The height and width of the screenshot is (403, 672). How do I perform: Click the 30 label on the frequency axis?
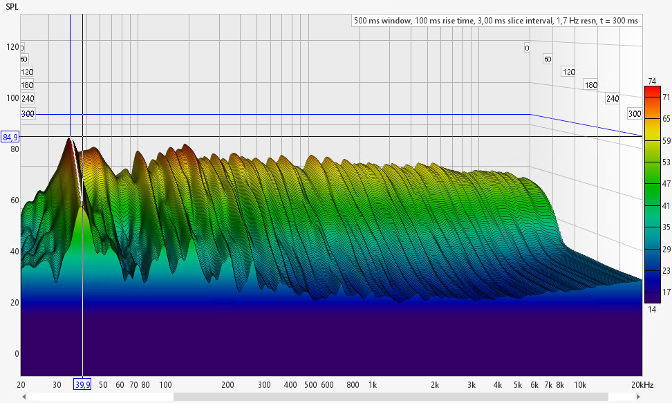[57, 385]
